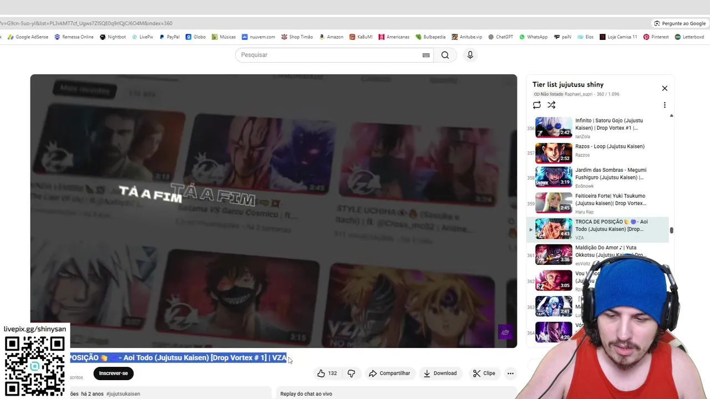Viewport: 710px width, 399px height.
Task: Open Amazon bookmark
Action: click(331, 37)
